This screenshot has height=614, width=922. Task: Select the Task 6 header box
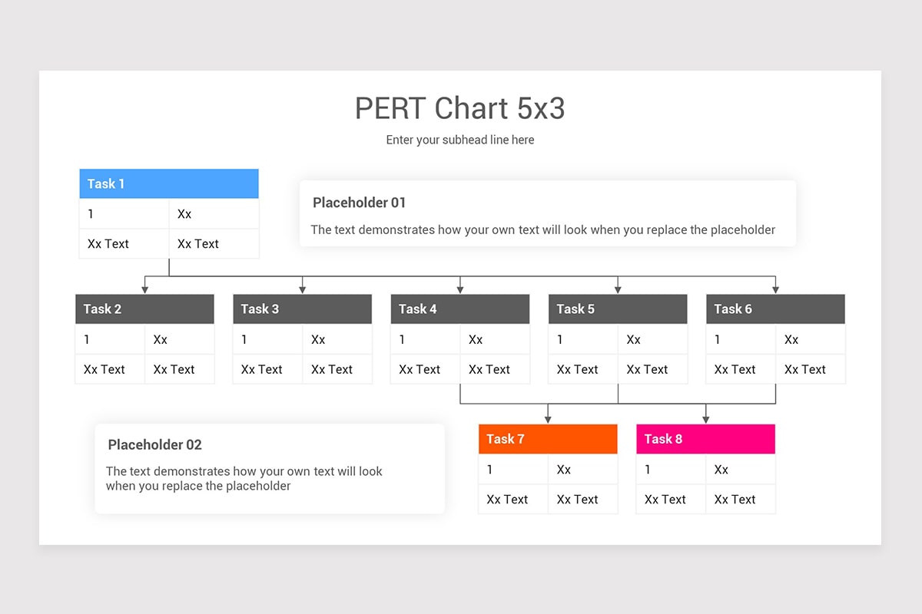[775, 309]
